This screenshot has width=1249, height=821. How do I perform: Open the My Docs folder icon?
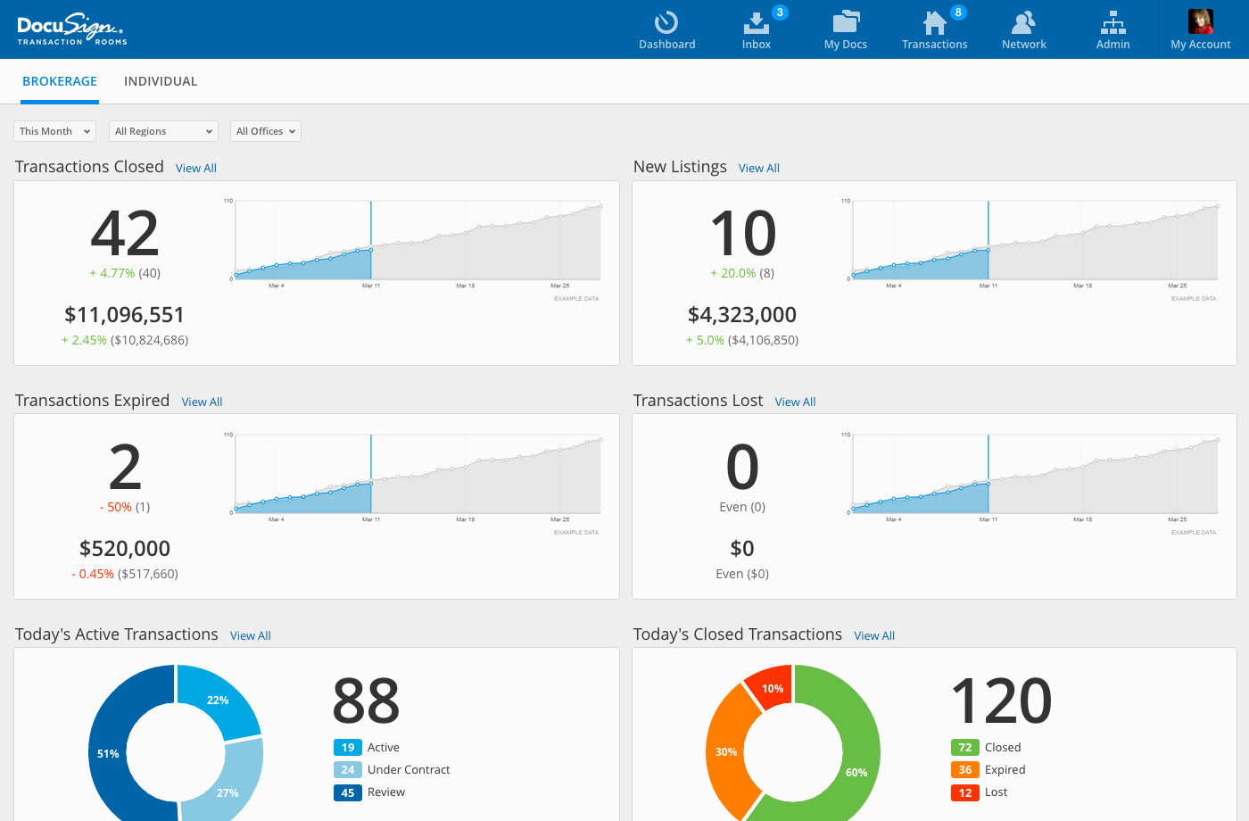coord(846,22)
